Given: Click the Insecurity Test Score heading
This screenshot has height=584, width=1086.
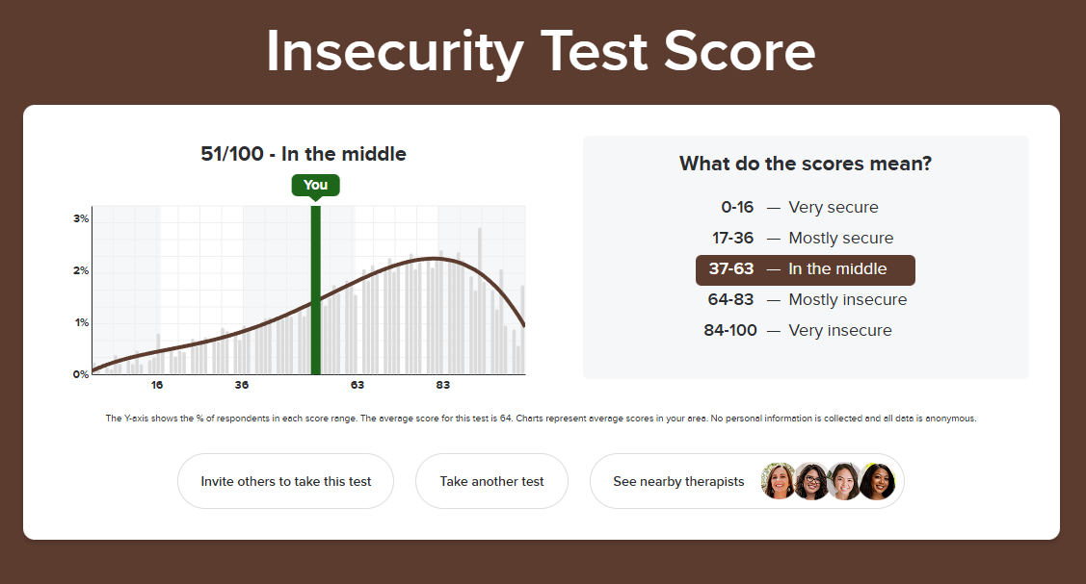Looking at the screenshot, I should click(541, 51).
